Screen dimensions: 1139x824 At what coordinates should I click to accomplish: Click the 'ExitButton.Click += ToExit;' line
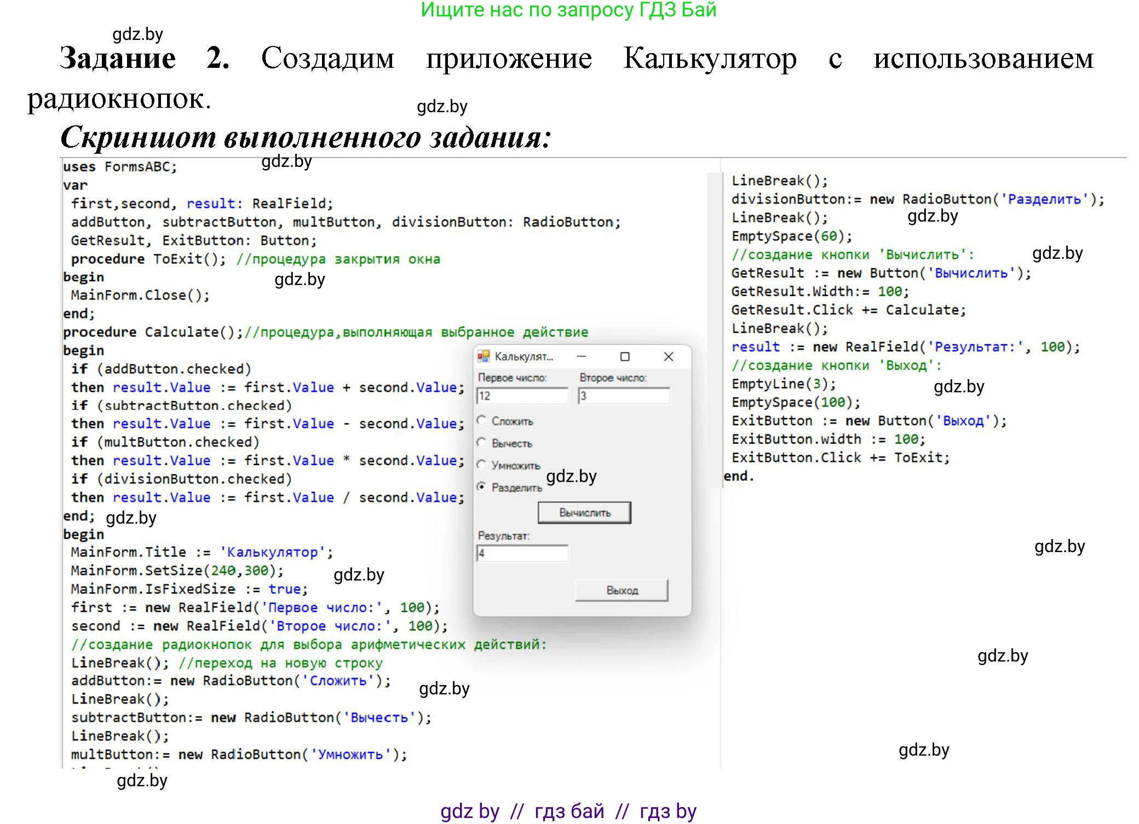pos(841,458)
